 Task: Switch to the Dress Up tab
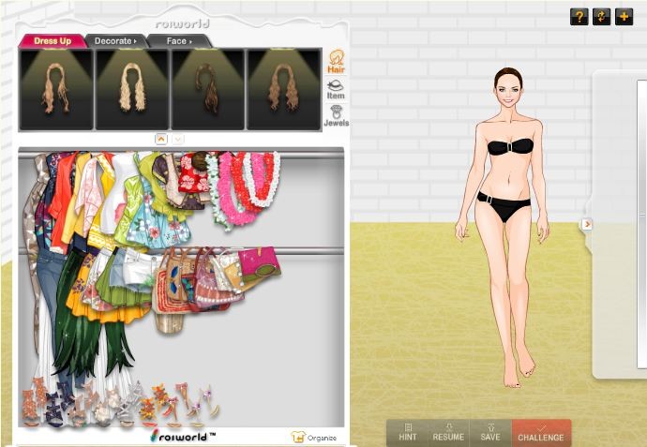coord(53,41)
